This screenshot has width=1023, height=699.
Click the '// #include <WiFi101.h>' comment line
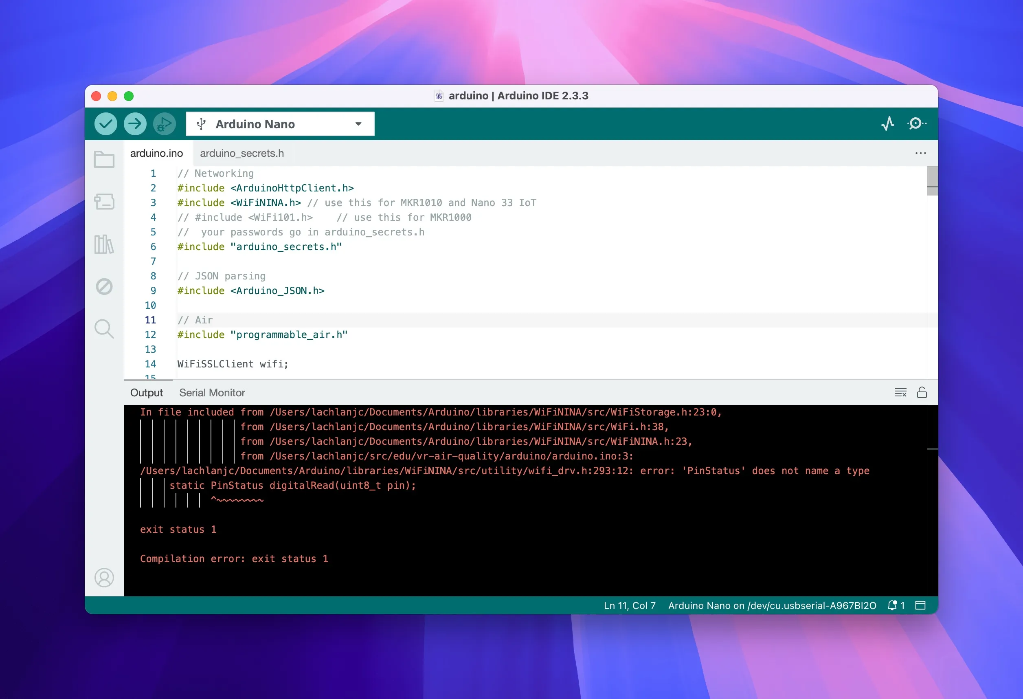tap(324, 218)
